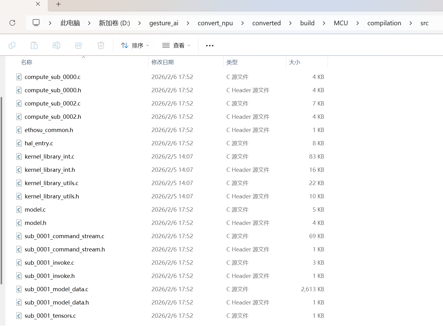Viewport: 443px width, 327px height.
Task: Expand chevron after 此电脑 breadcrumb
Action: pos(89,23)
